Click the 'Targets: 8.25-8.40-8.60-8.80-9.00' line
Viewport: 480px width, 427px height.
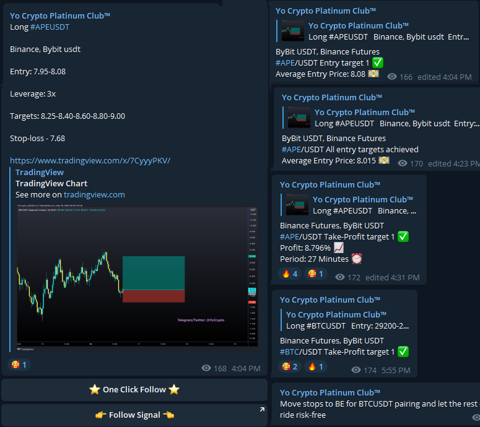pyautogui.click(x=68, y=116)
